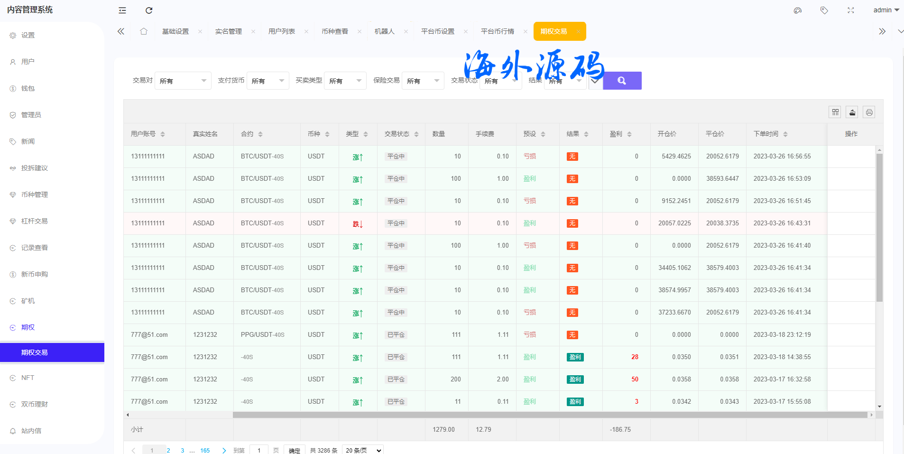Open the admin user menu
The image size is (904, 454).
click(886, 10)
